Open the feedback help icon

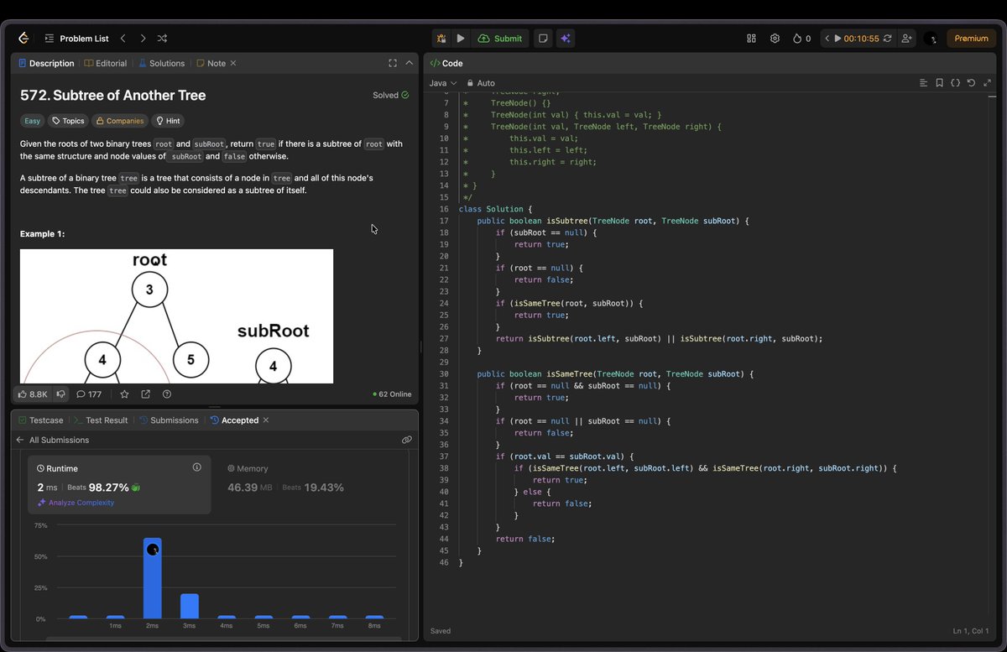tap(167, 394)
